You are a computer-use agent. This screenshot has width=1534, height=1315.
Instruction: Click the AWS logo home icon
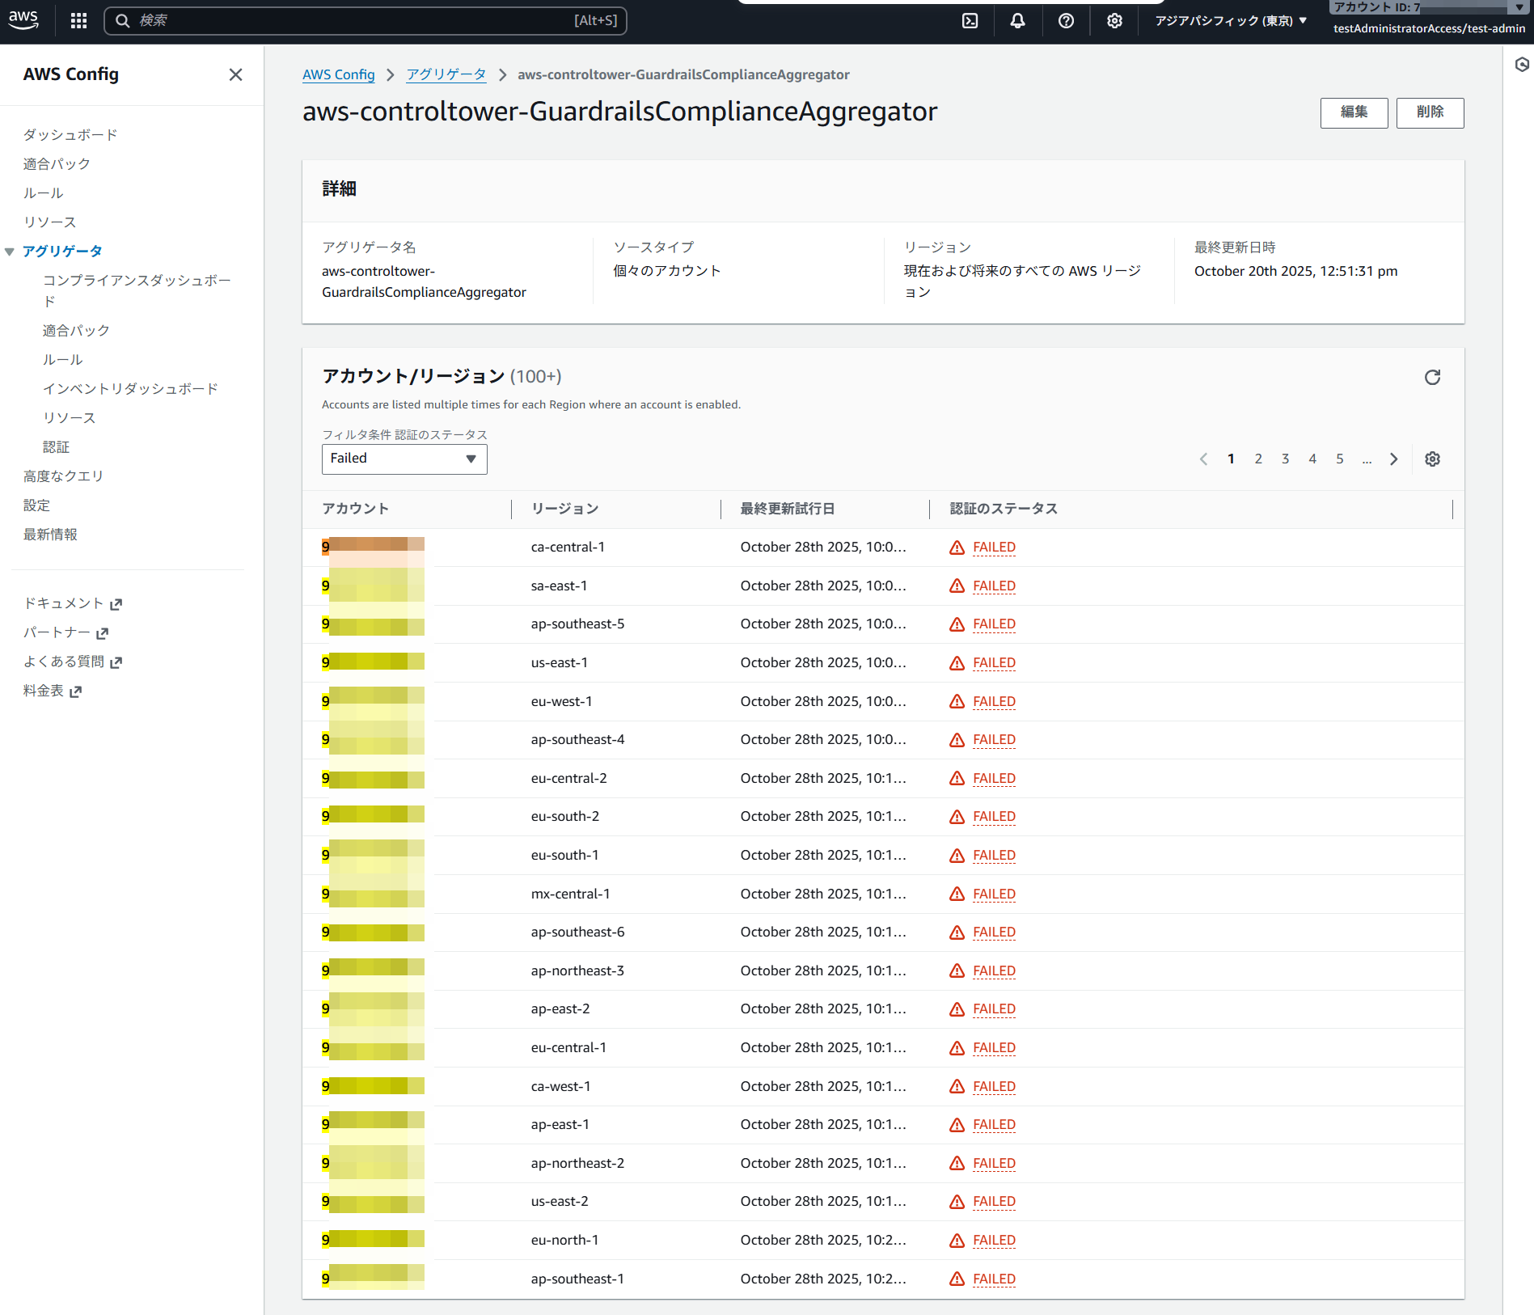point(23,20)
